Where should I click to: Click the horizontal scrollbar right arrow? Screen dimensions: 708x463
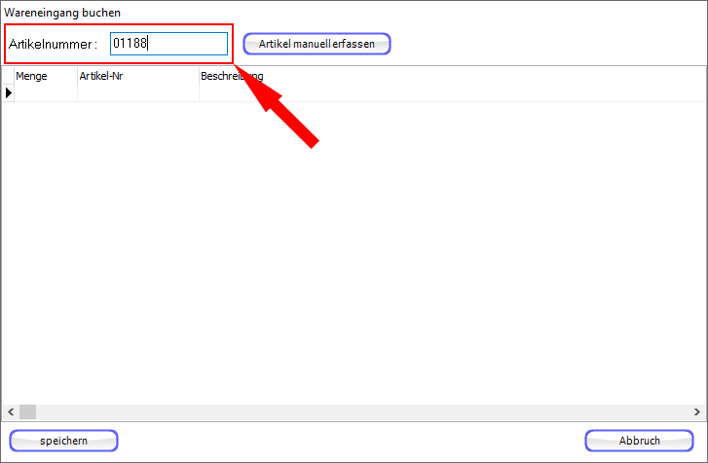coord(697,411)
